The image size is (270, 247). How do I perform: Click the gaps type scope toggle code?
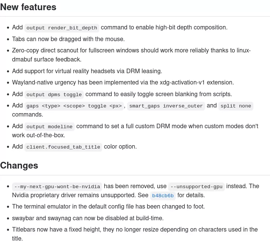click(74, 106)
